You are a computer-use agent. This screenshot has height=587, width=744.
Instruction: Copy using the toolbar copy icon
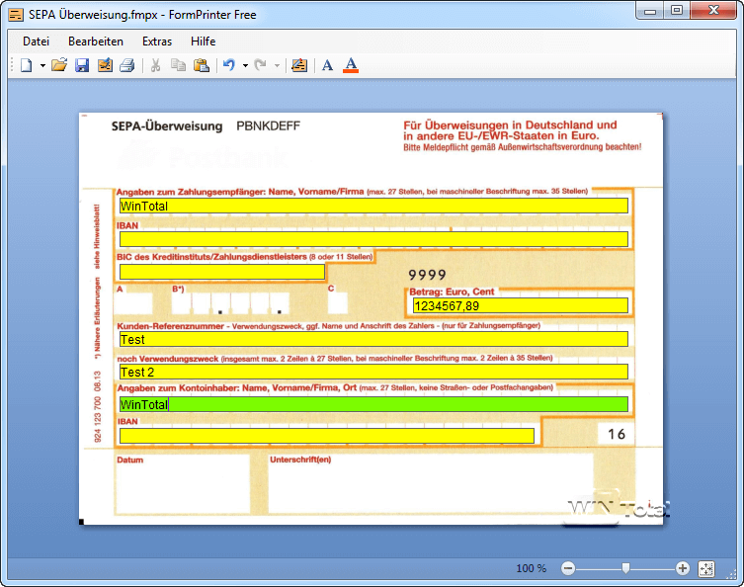coord(179,65)
